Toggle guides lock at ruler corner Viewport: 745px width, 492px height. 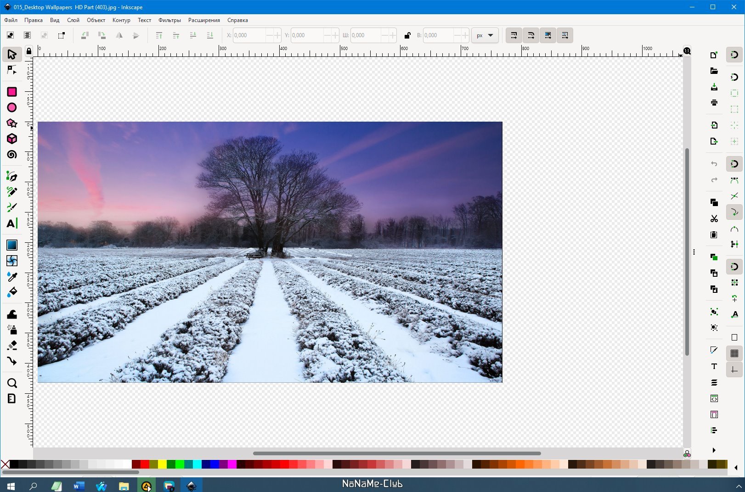click(28, 51)
